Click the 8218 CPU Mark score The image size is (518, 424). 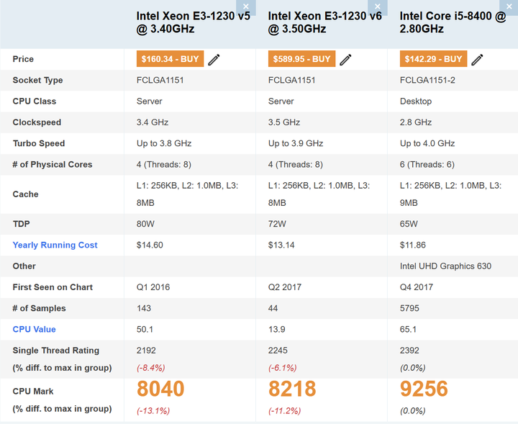point(292,389)
